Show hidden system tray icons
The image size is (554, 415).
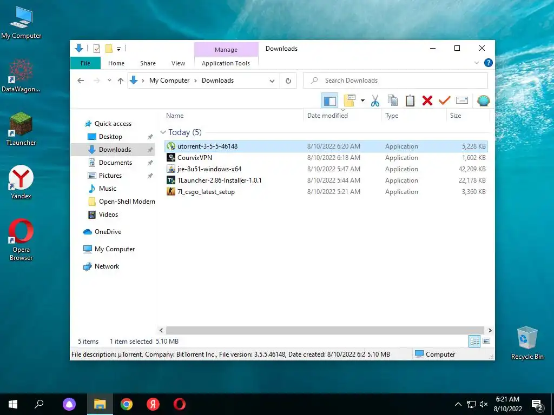pyautogui.click(x=458, y=404)
